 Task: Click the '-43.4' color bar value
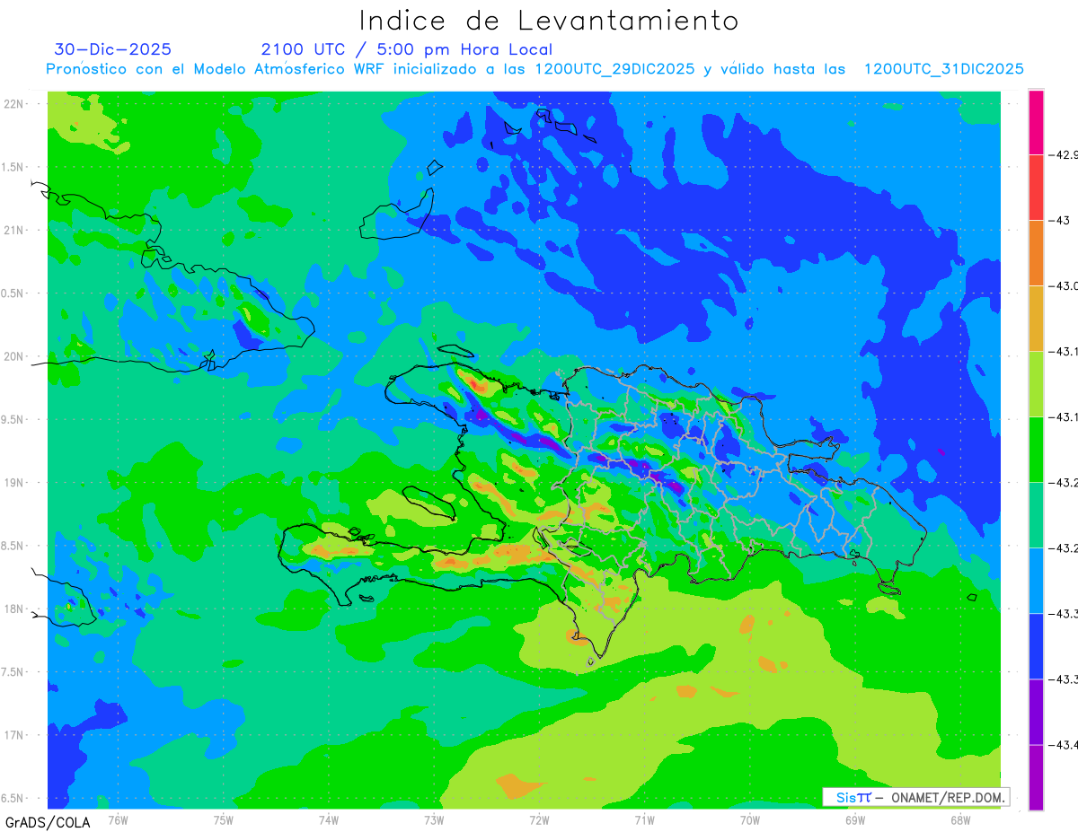click(x=1065, y=744)
